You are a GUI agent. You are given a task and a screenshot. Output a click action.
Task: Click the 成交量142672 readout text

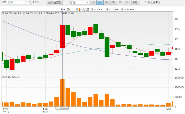pyautogui.click(x=11, y=77)
